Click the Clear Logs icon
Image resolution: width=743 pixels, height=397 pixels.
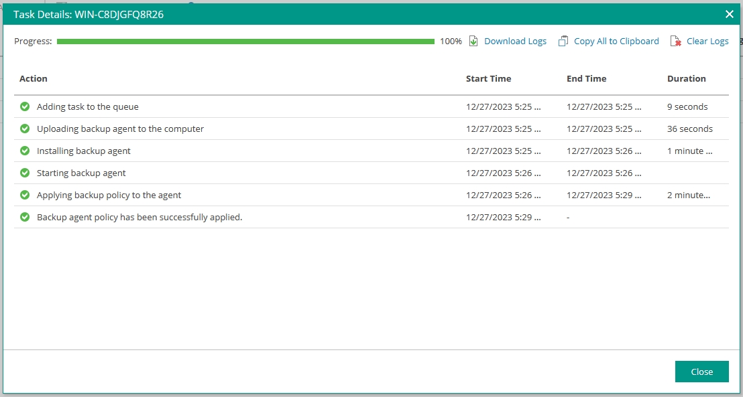[675, 42]
